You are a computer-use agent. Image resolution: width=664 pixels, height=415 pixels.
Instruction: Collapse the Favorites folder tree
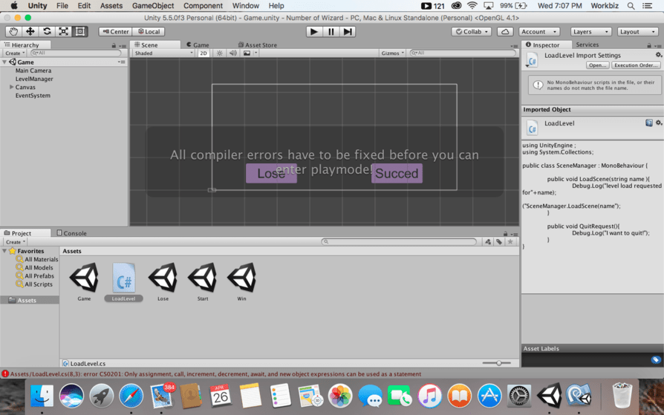[x=4, y=251]
